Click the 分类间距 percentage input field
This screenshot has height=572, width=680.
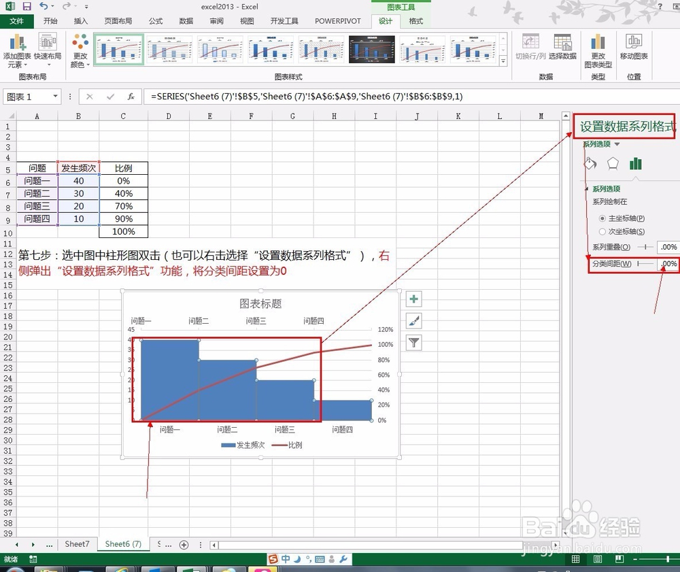tap(667, 263)
